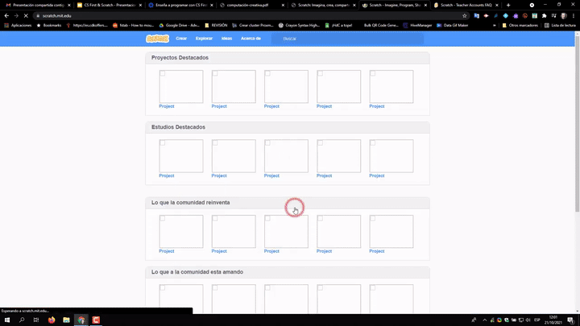Open the Aplicaciones bookmarks shortcut

[18, 25]
